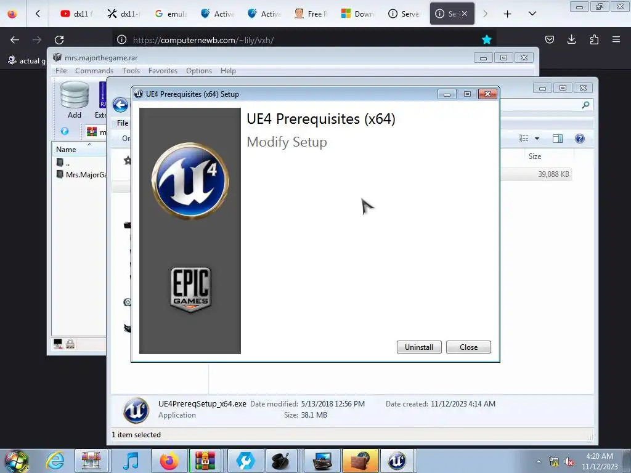The image size is (631, 473).
Task: Open the Favorites menu in WinRAR
Action: coord(163,71)
